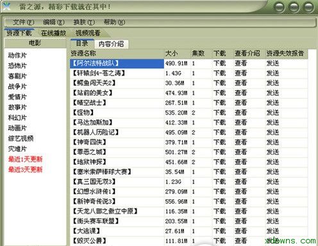Click the app logo icon in title bar
The image size is (318, 246).
(6, 6)
